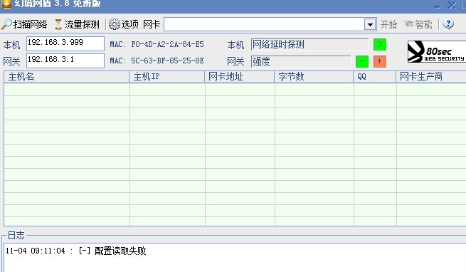Click the local IP field 192.168.3.999

click(x=65, y=43)
